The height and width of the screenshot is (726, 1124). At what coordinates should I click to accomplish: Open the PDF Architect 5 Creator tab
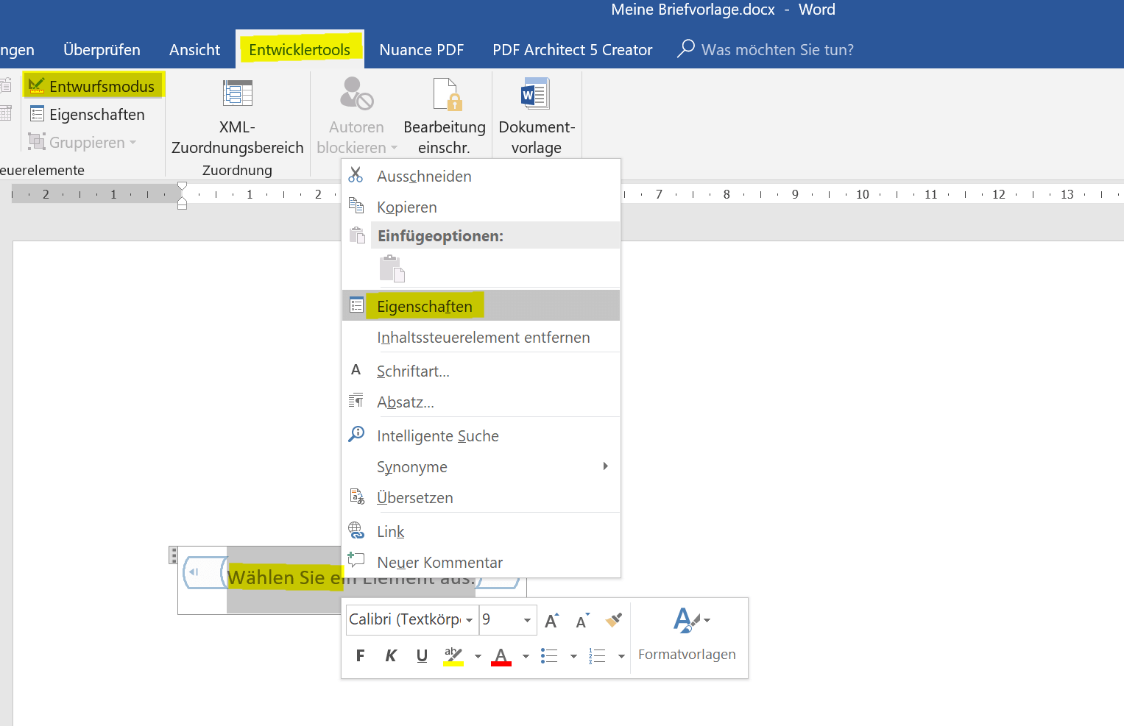click(x=573, y=49)
